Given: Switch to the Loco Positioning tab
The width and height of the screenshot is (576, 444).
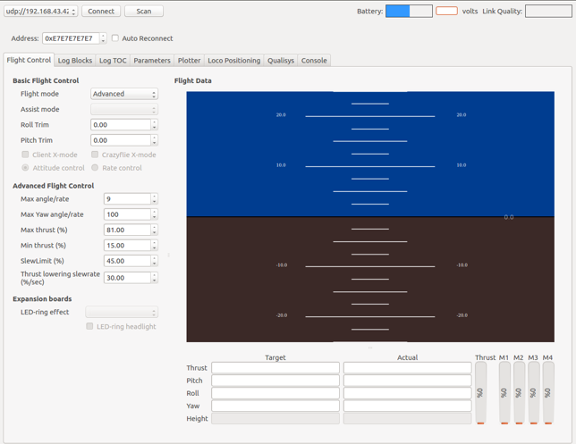Looking at the screenshot, I should [233, 61].
